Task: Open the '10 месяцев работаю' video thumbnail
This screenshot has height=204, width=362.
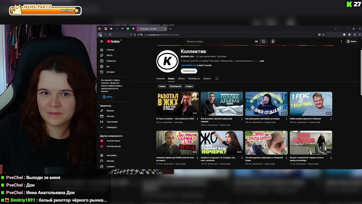Action: pos(266,104)
